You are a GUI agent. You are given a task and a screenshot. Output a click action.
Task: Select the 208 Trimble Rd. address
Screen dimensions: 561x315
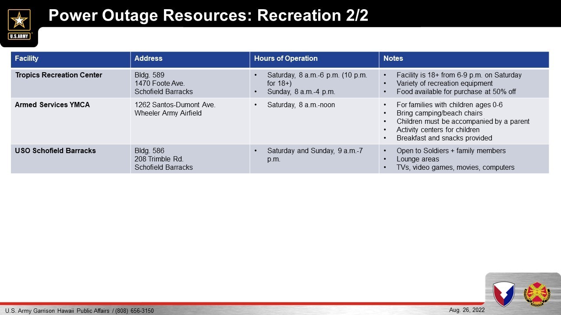click(159, 159)
